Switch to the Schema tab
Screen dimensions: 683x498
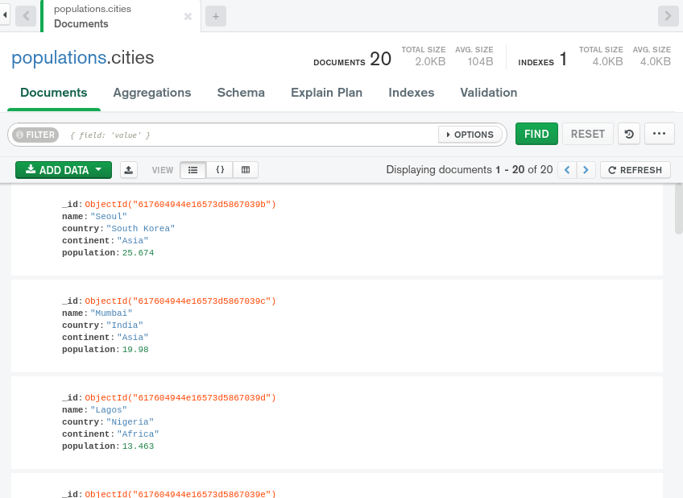click(x=240, y=93)
